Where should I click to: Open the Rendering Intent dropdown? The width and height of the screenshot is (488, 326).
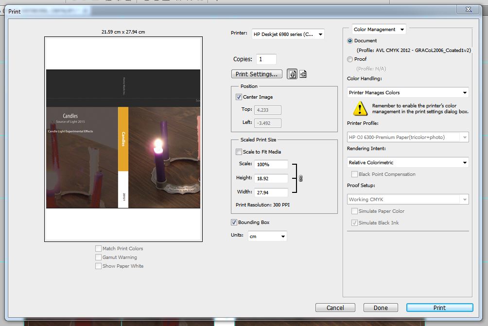click(x=408, y=162)
